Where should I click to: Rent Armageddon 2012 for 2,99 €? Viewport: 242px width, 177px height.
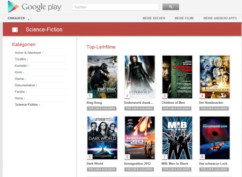point(139,169)
